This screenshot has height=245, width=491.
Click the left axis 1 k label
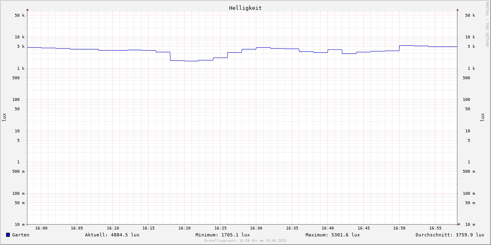coord(21,69)
